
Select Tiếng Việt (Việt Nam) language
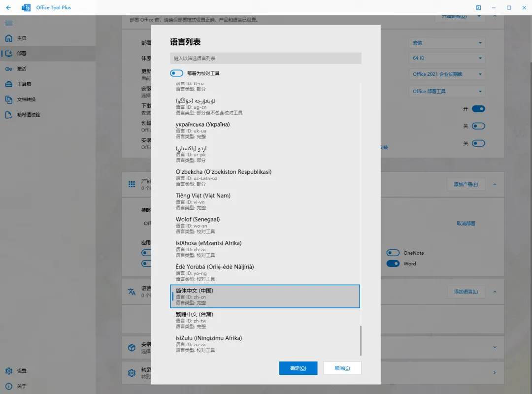tap(265, 201)
